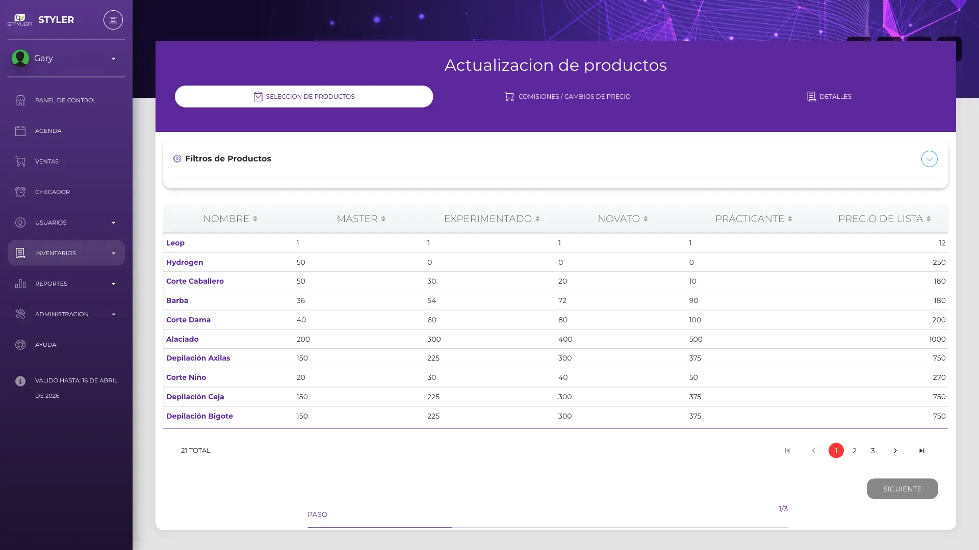Toggle the sidebar menu button

pyautogui.click(x=113, y=20)
